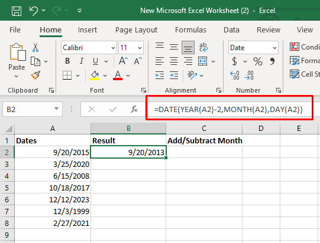Click Format as Table button
The image size is (320, 243).
click(x=305, y=61)
